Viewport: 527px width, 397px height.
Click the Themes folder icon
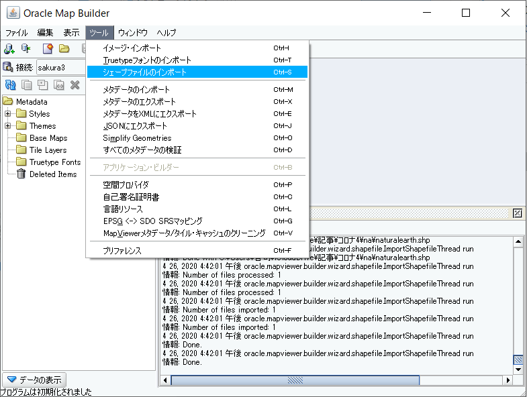21,125
